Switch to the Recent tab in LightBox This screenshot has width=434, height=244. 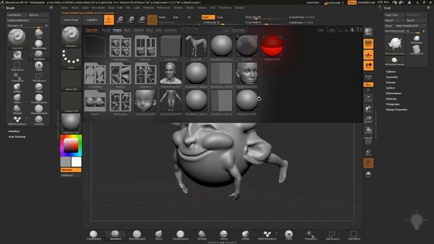coord(106,30)
